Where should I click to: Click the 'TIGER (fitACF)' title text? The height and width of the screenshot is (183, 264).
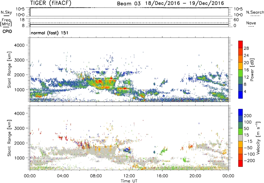click(x=51, y=3)
